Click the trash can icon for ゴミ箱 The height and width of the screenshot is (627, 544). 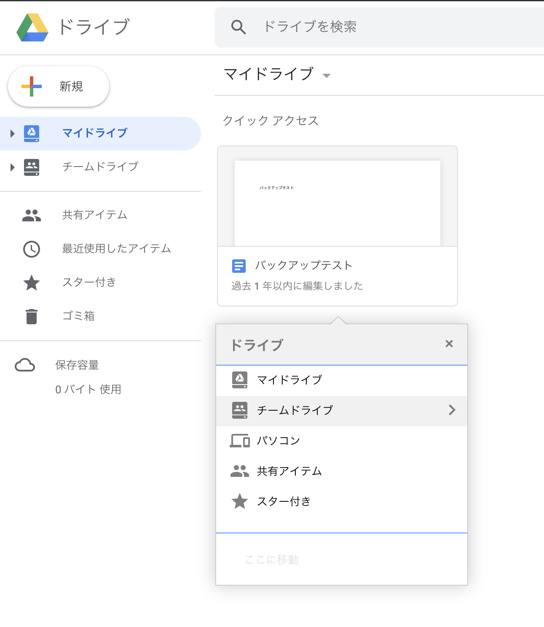[x=32, y=317]
